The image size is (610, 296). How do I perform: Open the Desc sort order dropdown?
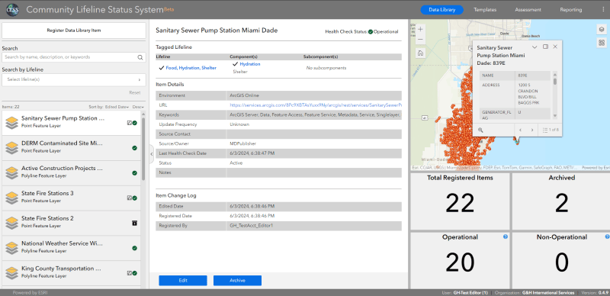[x=138, y=107]
